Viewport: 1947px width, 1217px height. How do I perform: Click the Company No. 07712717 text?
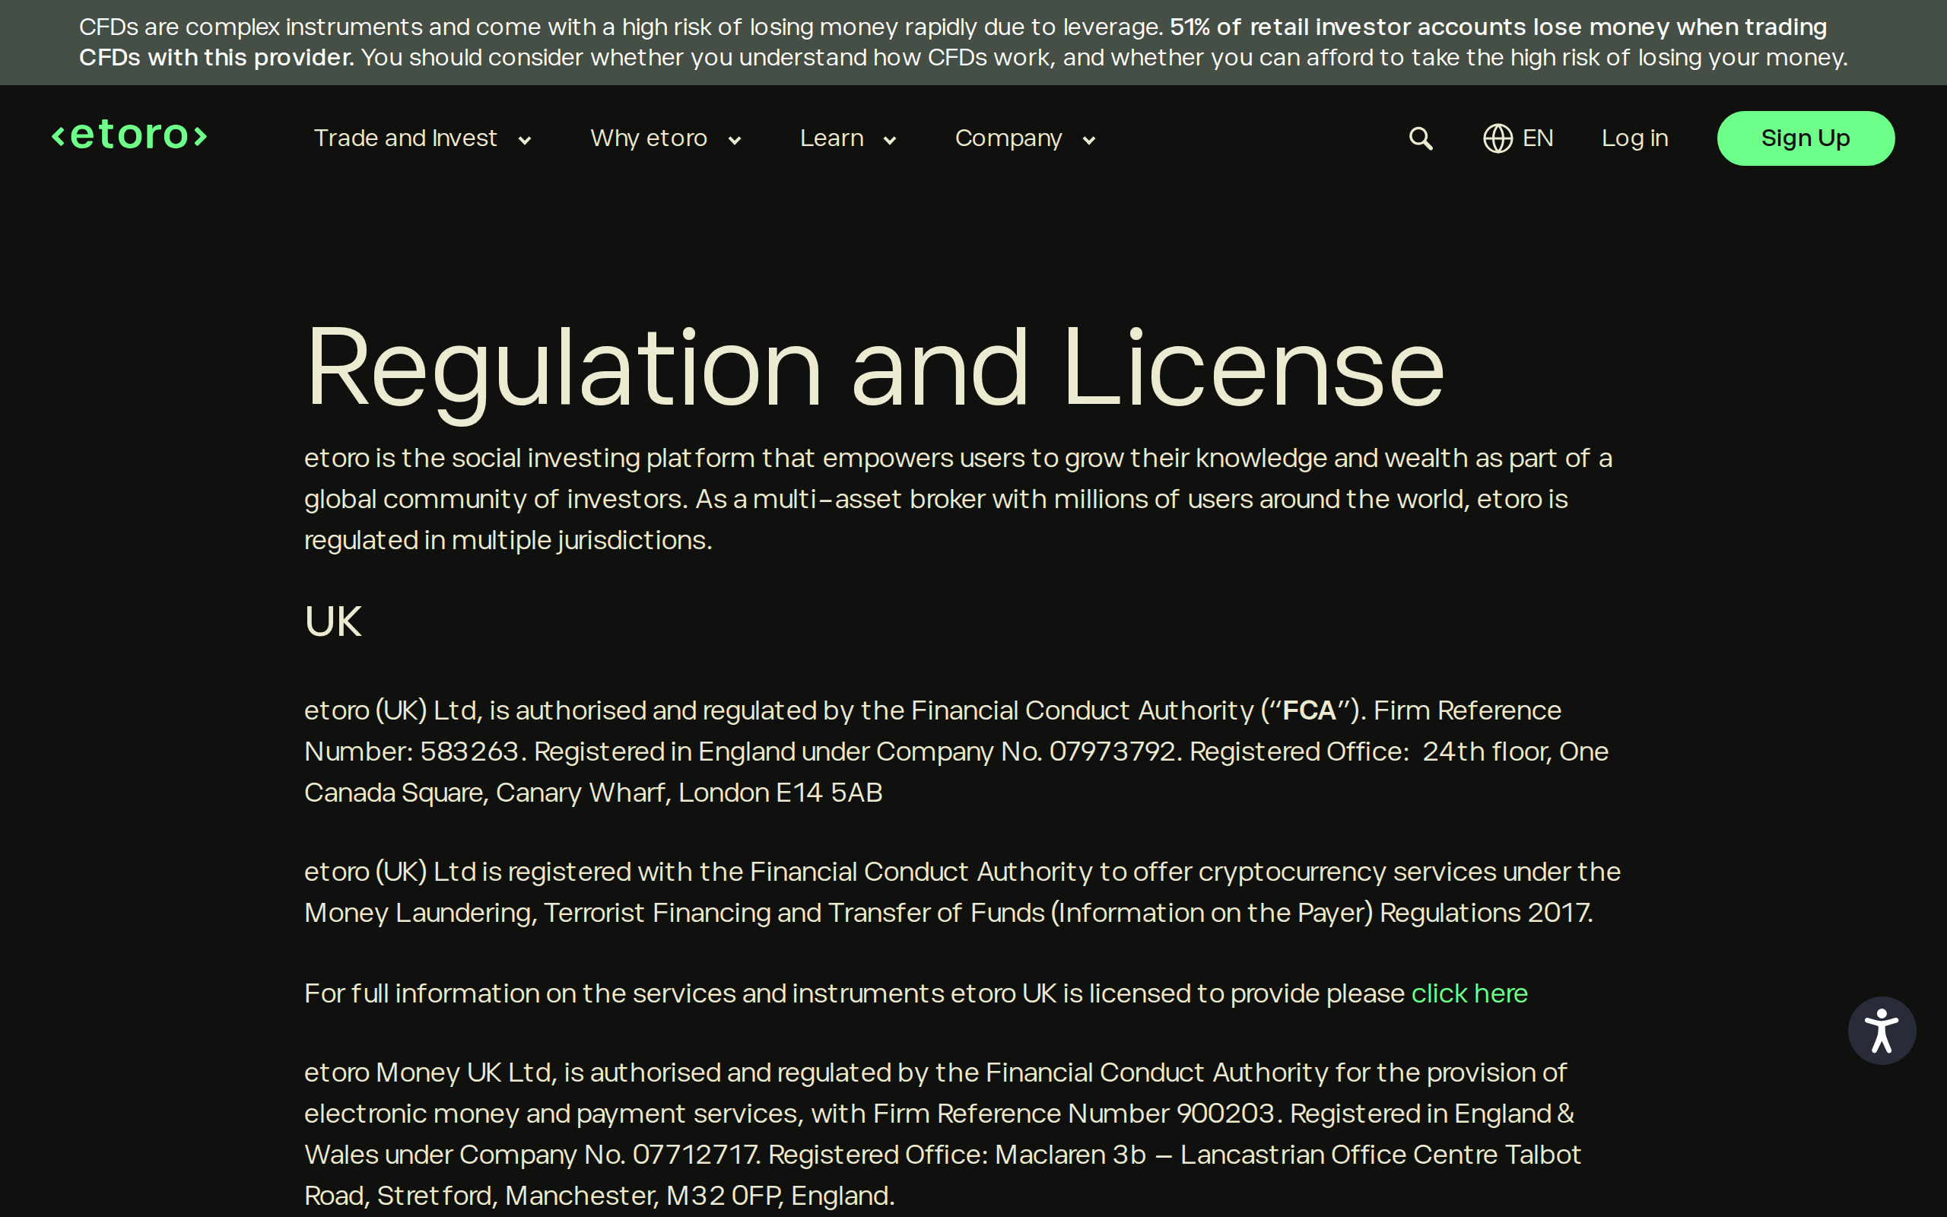point(609,1155)
